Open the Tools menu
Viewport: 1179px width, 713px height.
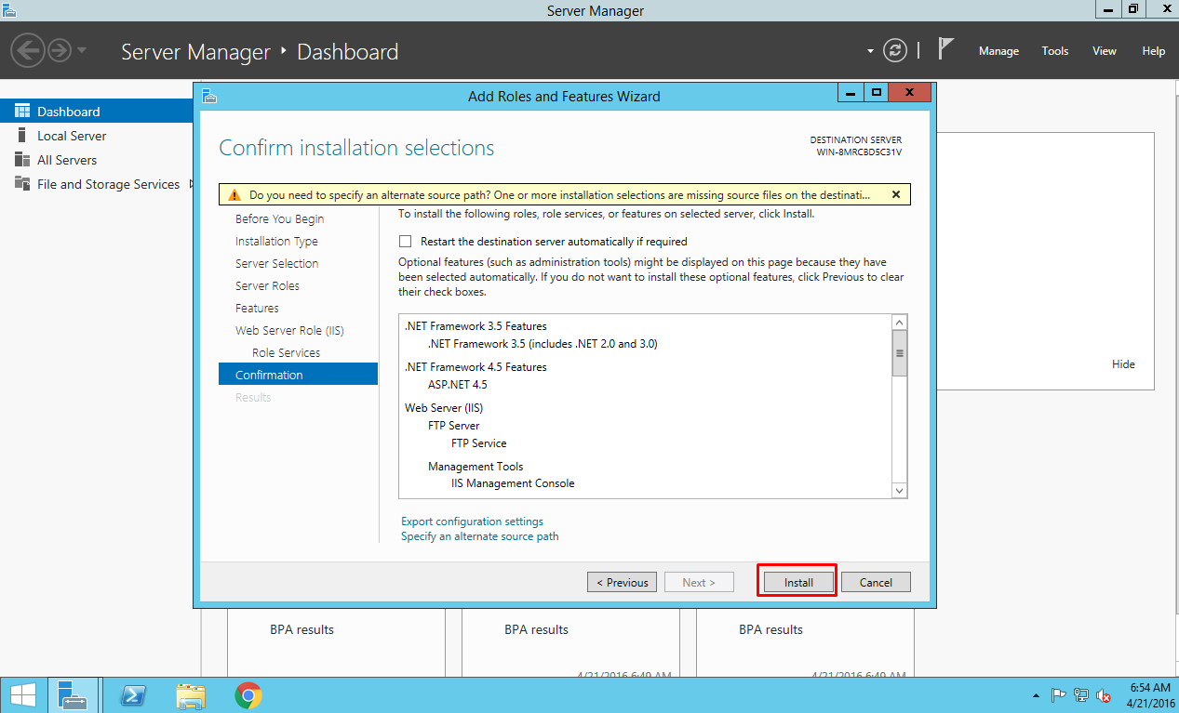[x=1054, y=51]
